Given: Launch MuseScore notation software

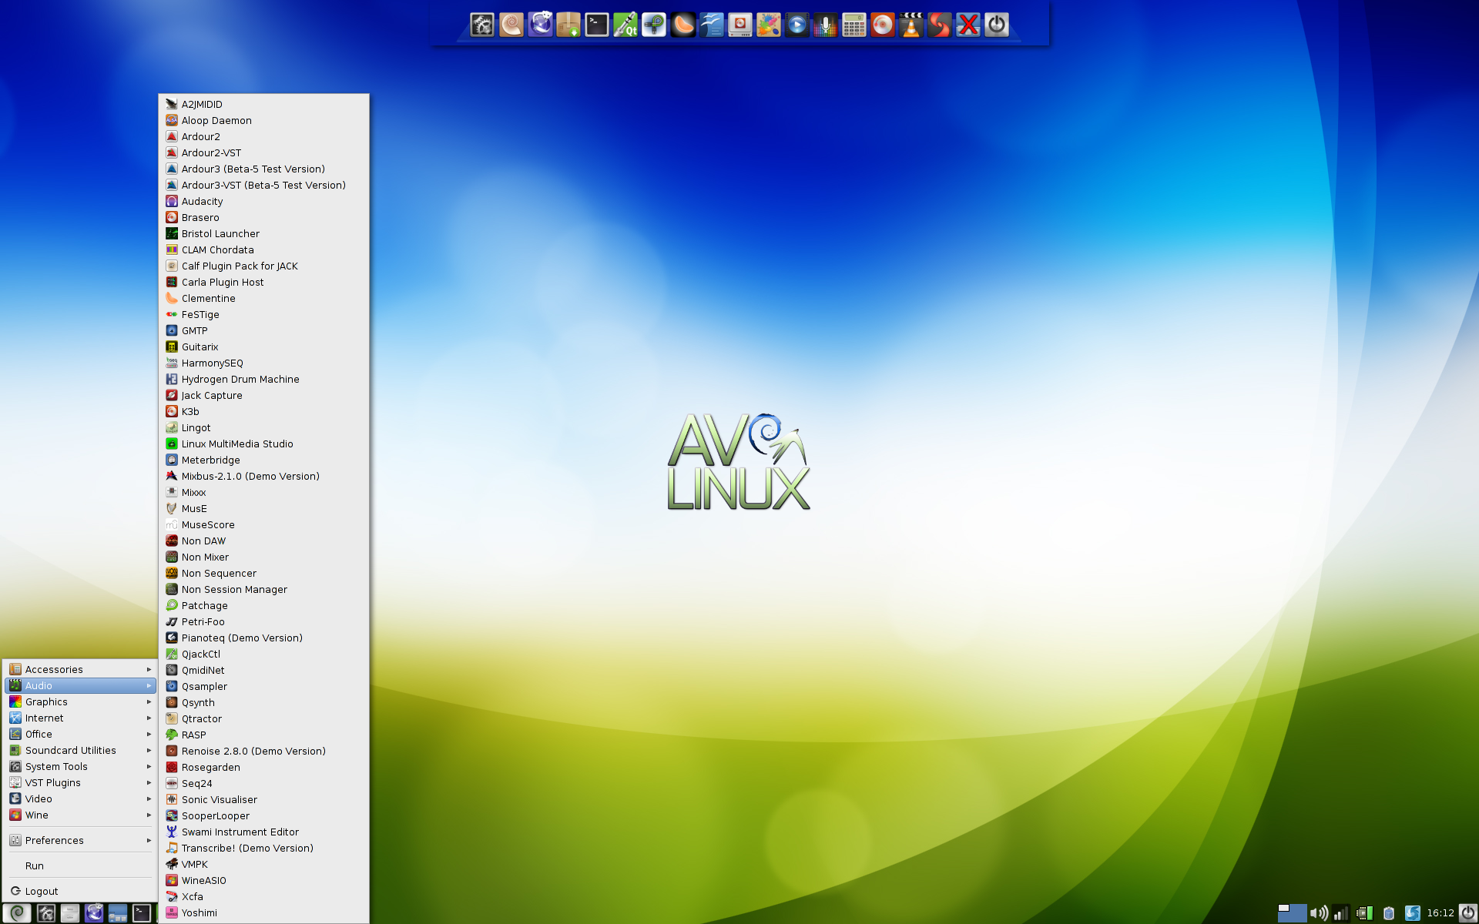Looking at the screenshot, I should point(208,524).
